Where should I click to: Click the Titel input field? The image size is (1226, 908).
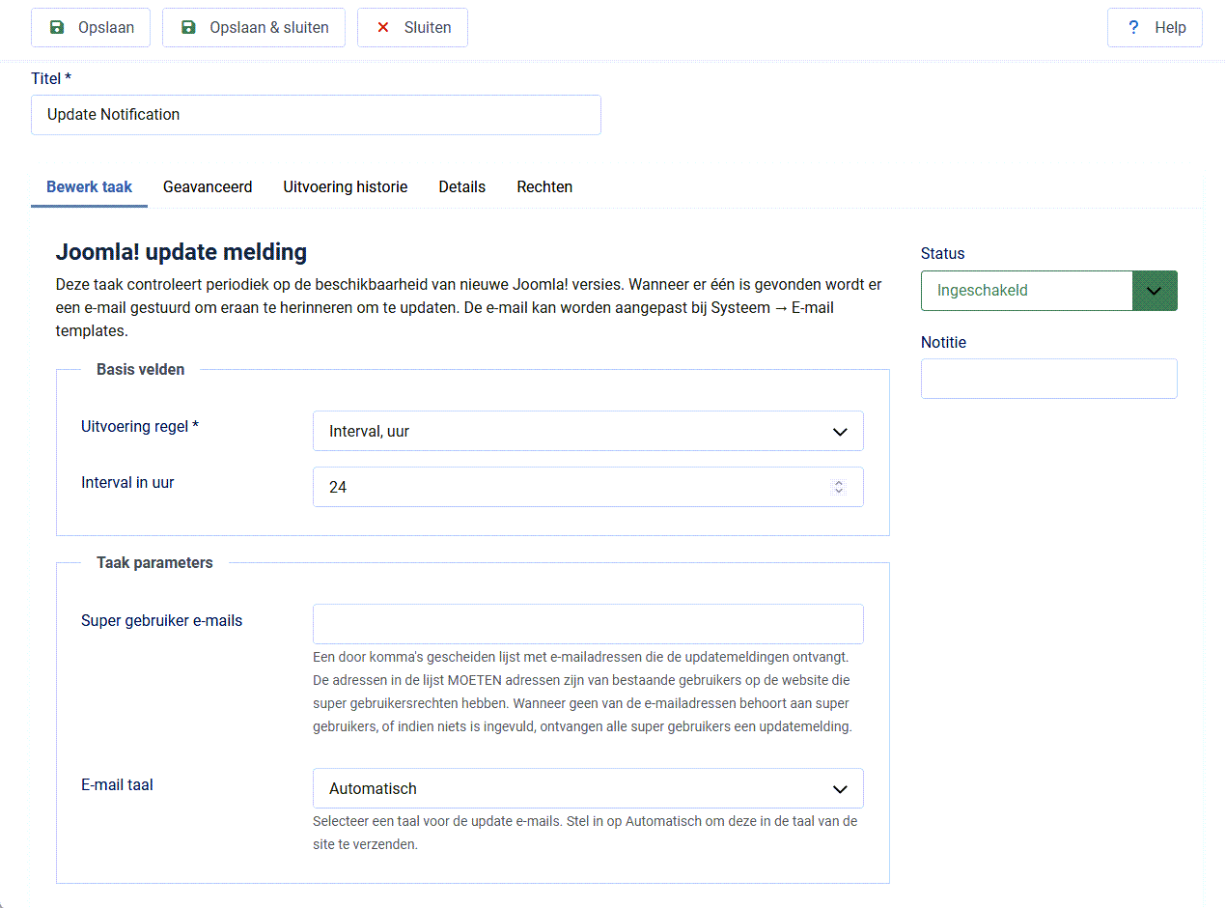coord(316,114)
